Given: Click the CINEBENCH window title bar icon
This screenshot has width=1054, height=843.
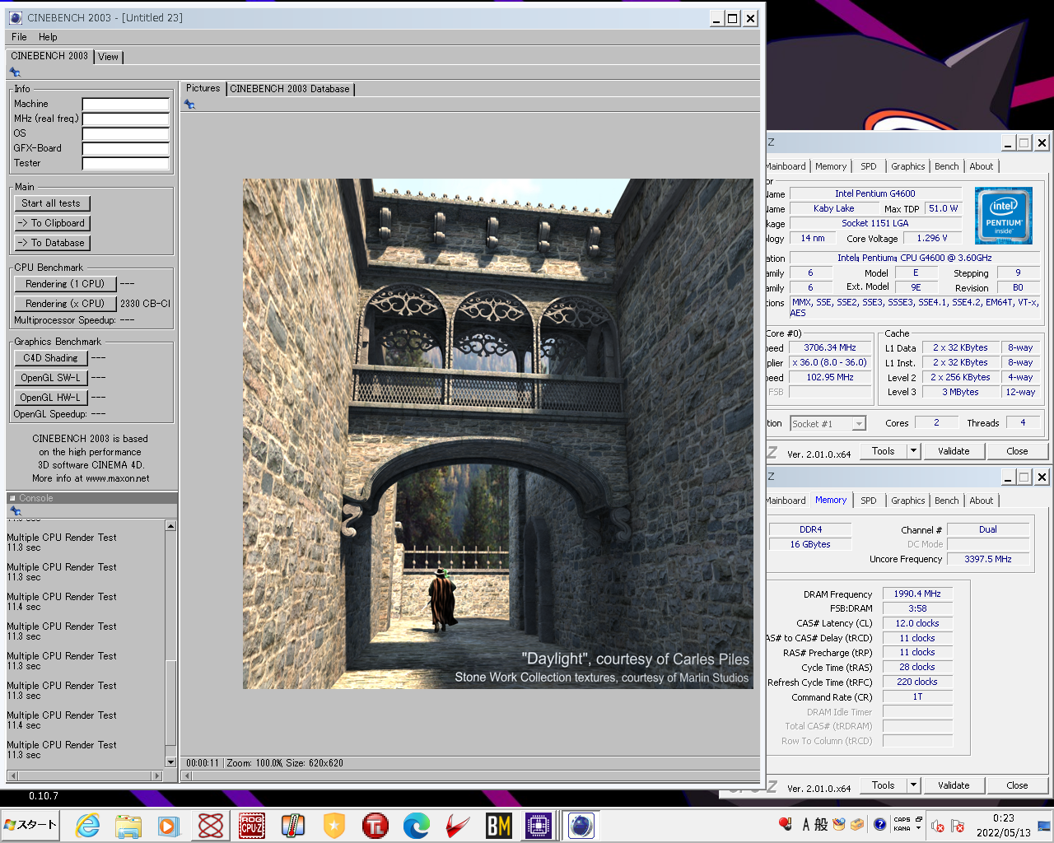Looking at the screenshot, I should click(x=16, y=17).
